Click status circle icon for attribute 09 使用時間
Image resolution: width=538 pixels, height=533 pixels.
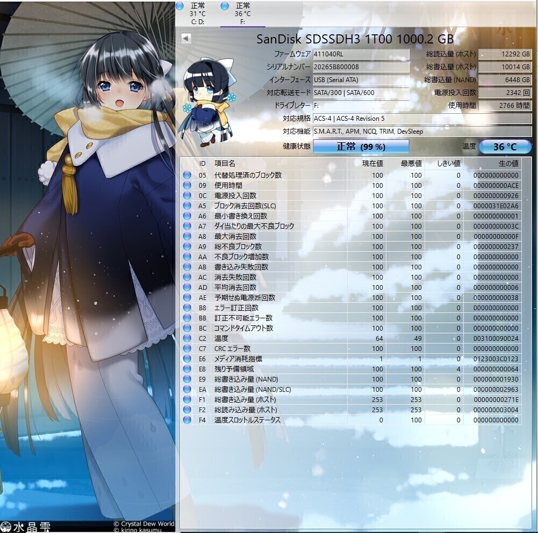pyautogui.click(x=187, y=185)
